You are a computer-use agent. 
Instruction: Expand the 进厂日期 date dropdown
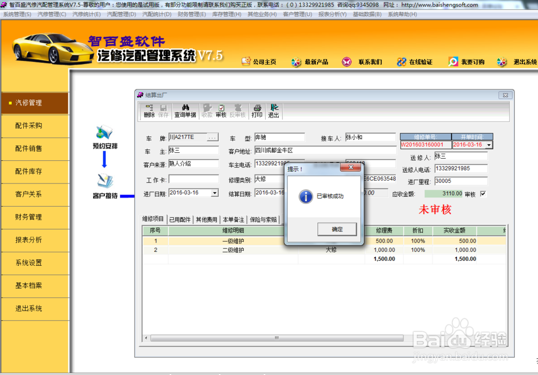pos(215,193)
